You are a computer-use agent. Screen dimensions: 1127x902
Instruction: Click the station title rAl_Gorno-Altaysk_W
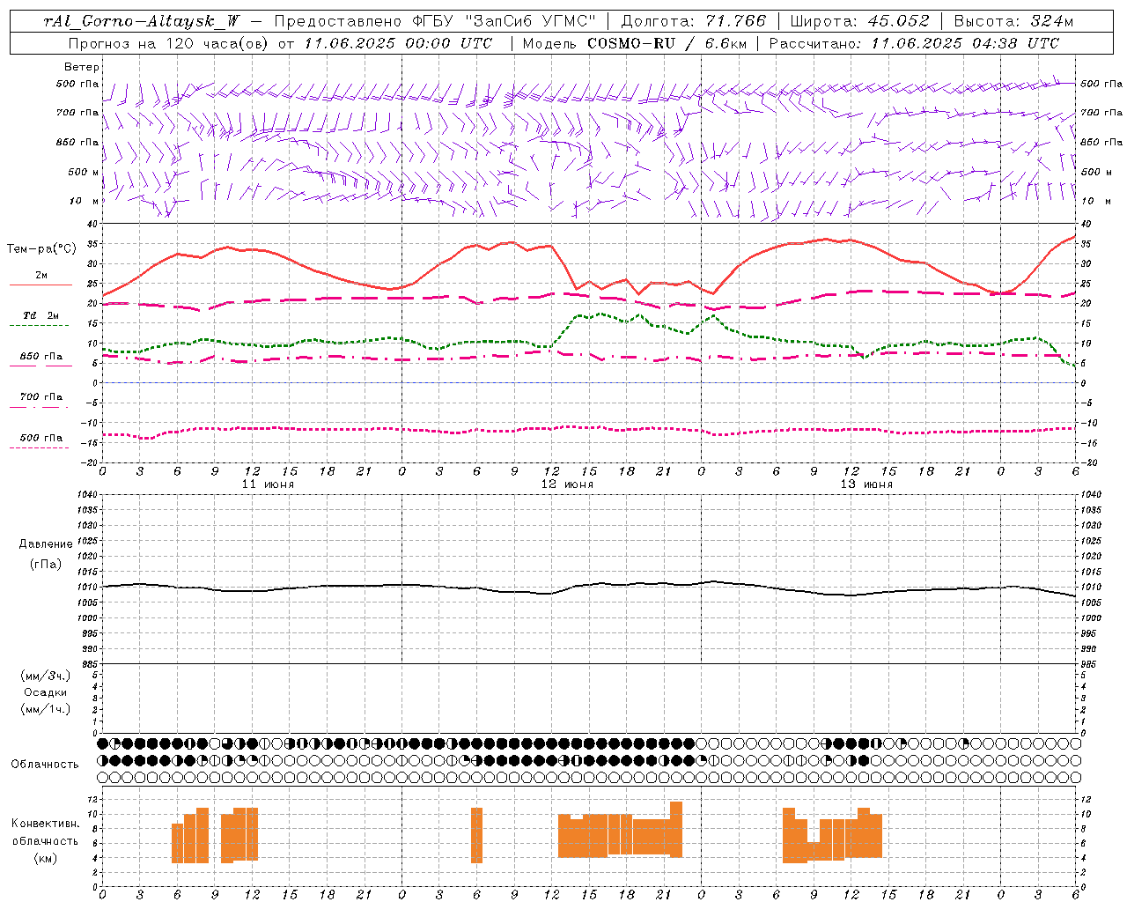[142, 21]
